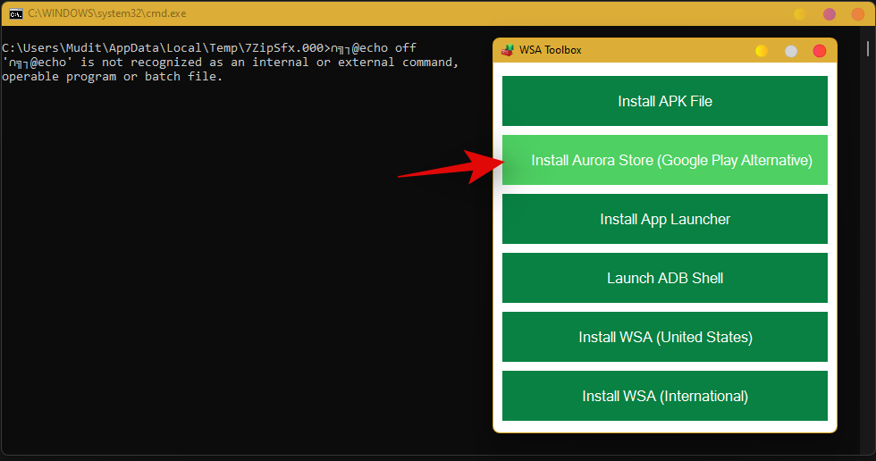Minimize WSA Toolbox with the yellow circle
This screenshot has height=461, width=876.
(x=762, y=51)
